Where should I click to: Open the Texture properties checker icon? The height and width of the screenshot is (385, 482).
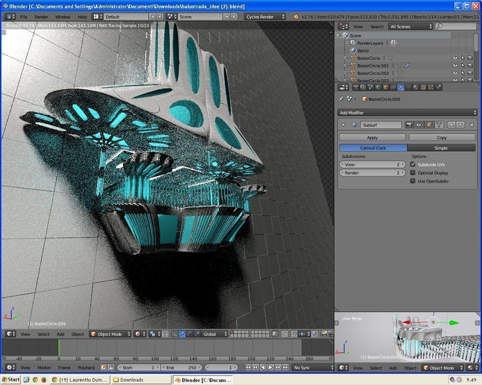(x=423, y=87)
